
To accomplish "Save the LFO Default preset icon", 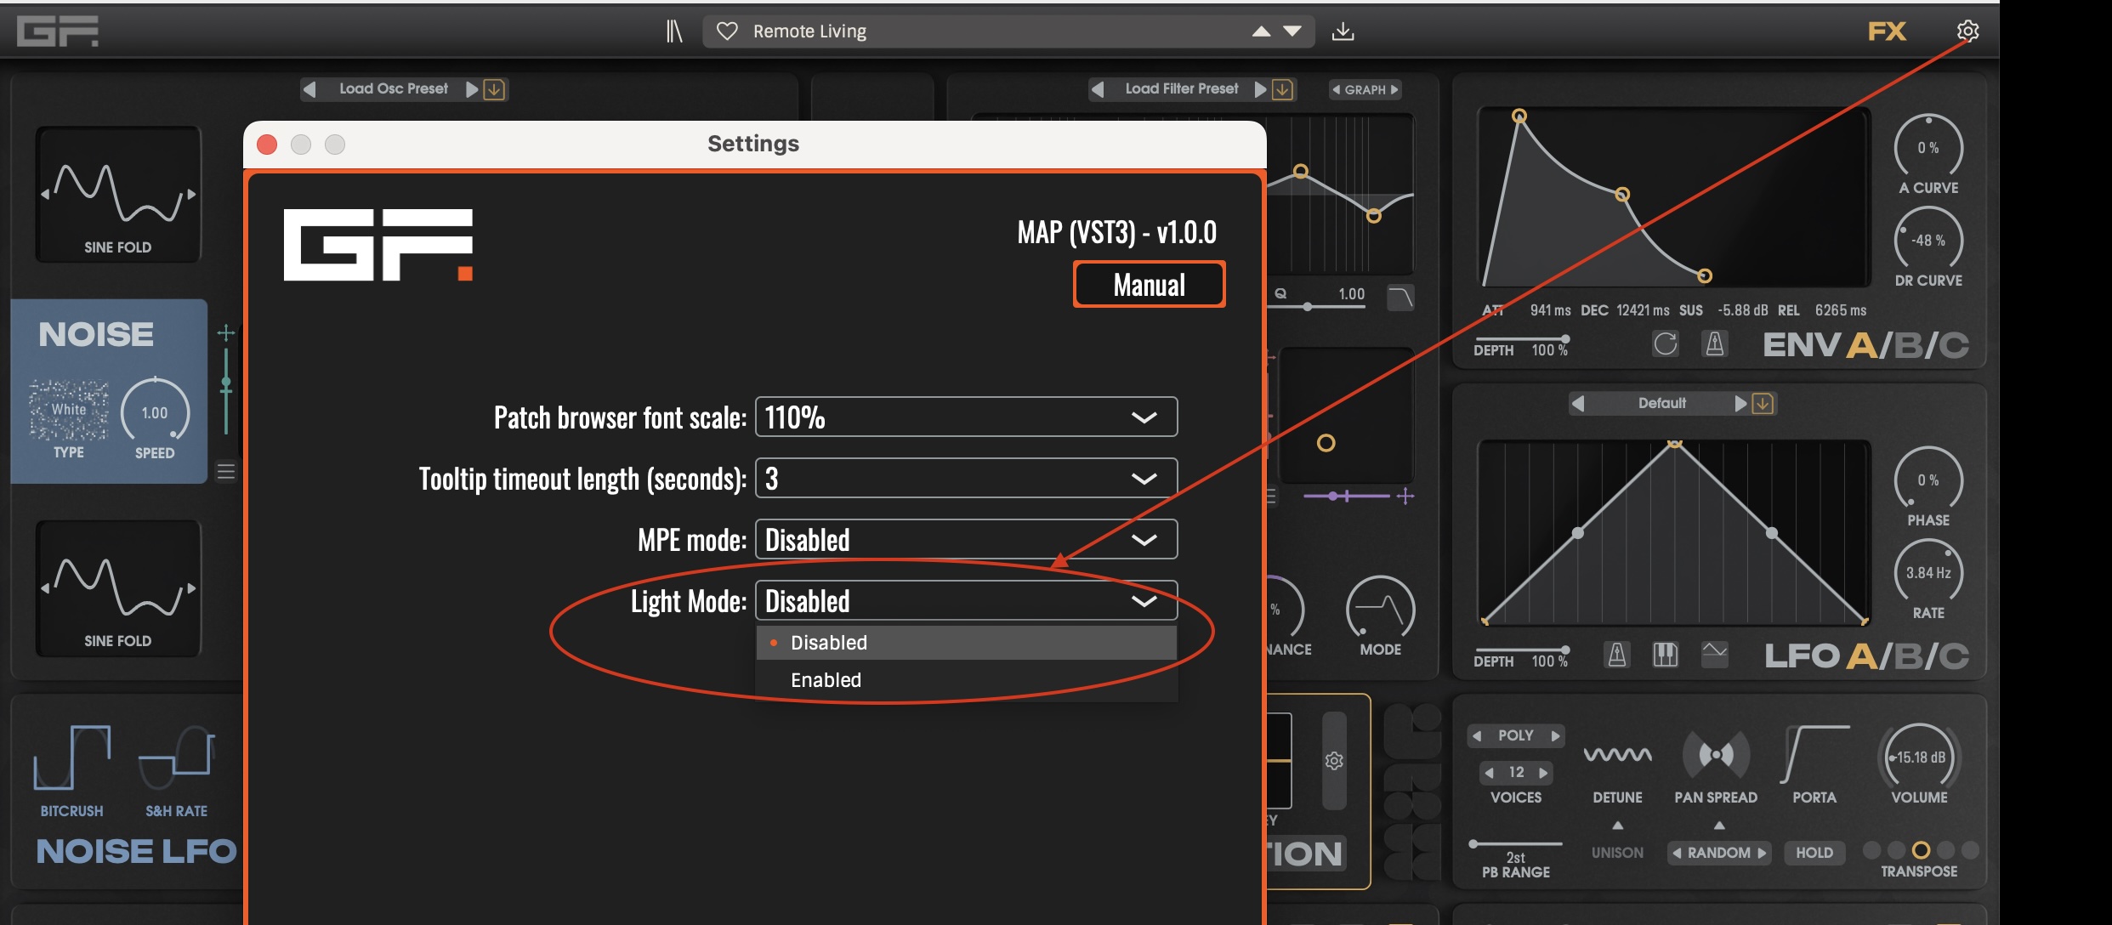I will (x=1763, y=403).
